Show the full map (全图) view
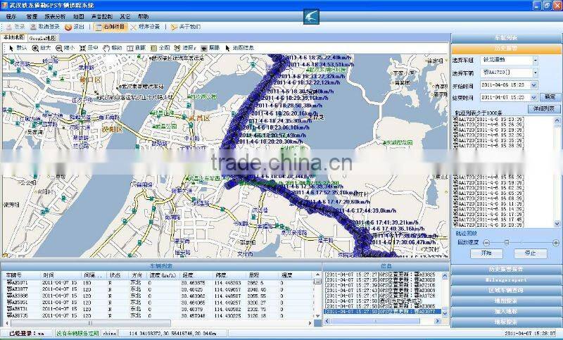 point(160,48)
